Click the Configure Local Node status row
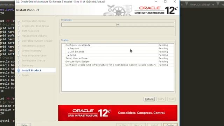Viewport: 224px width, 126px height. click(118, 45)
